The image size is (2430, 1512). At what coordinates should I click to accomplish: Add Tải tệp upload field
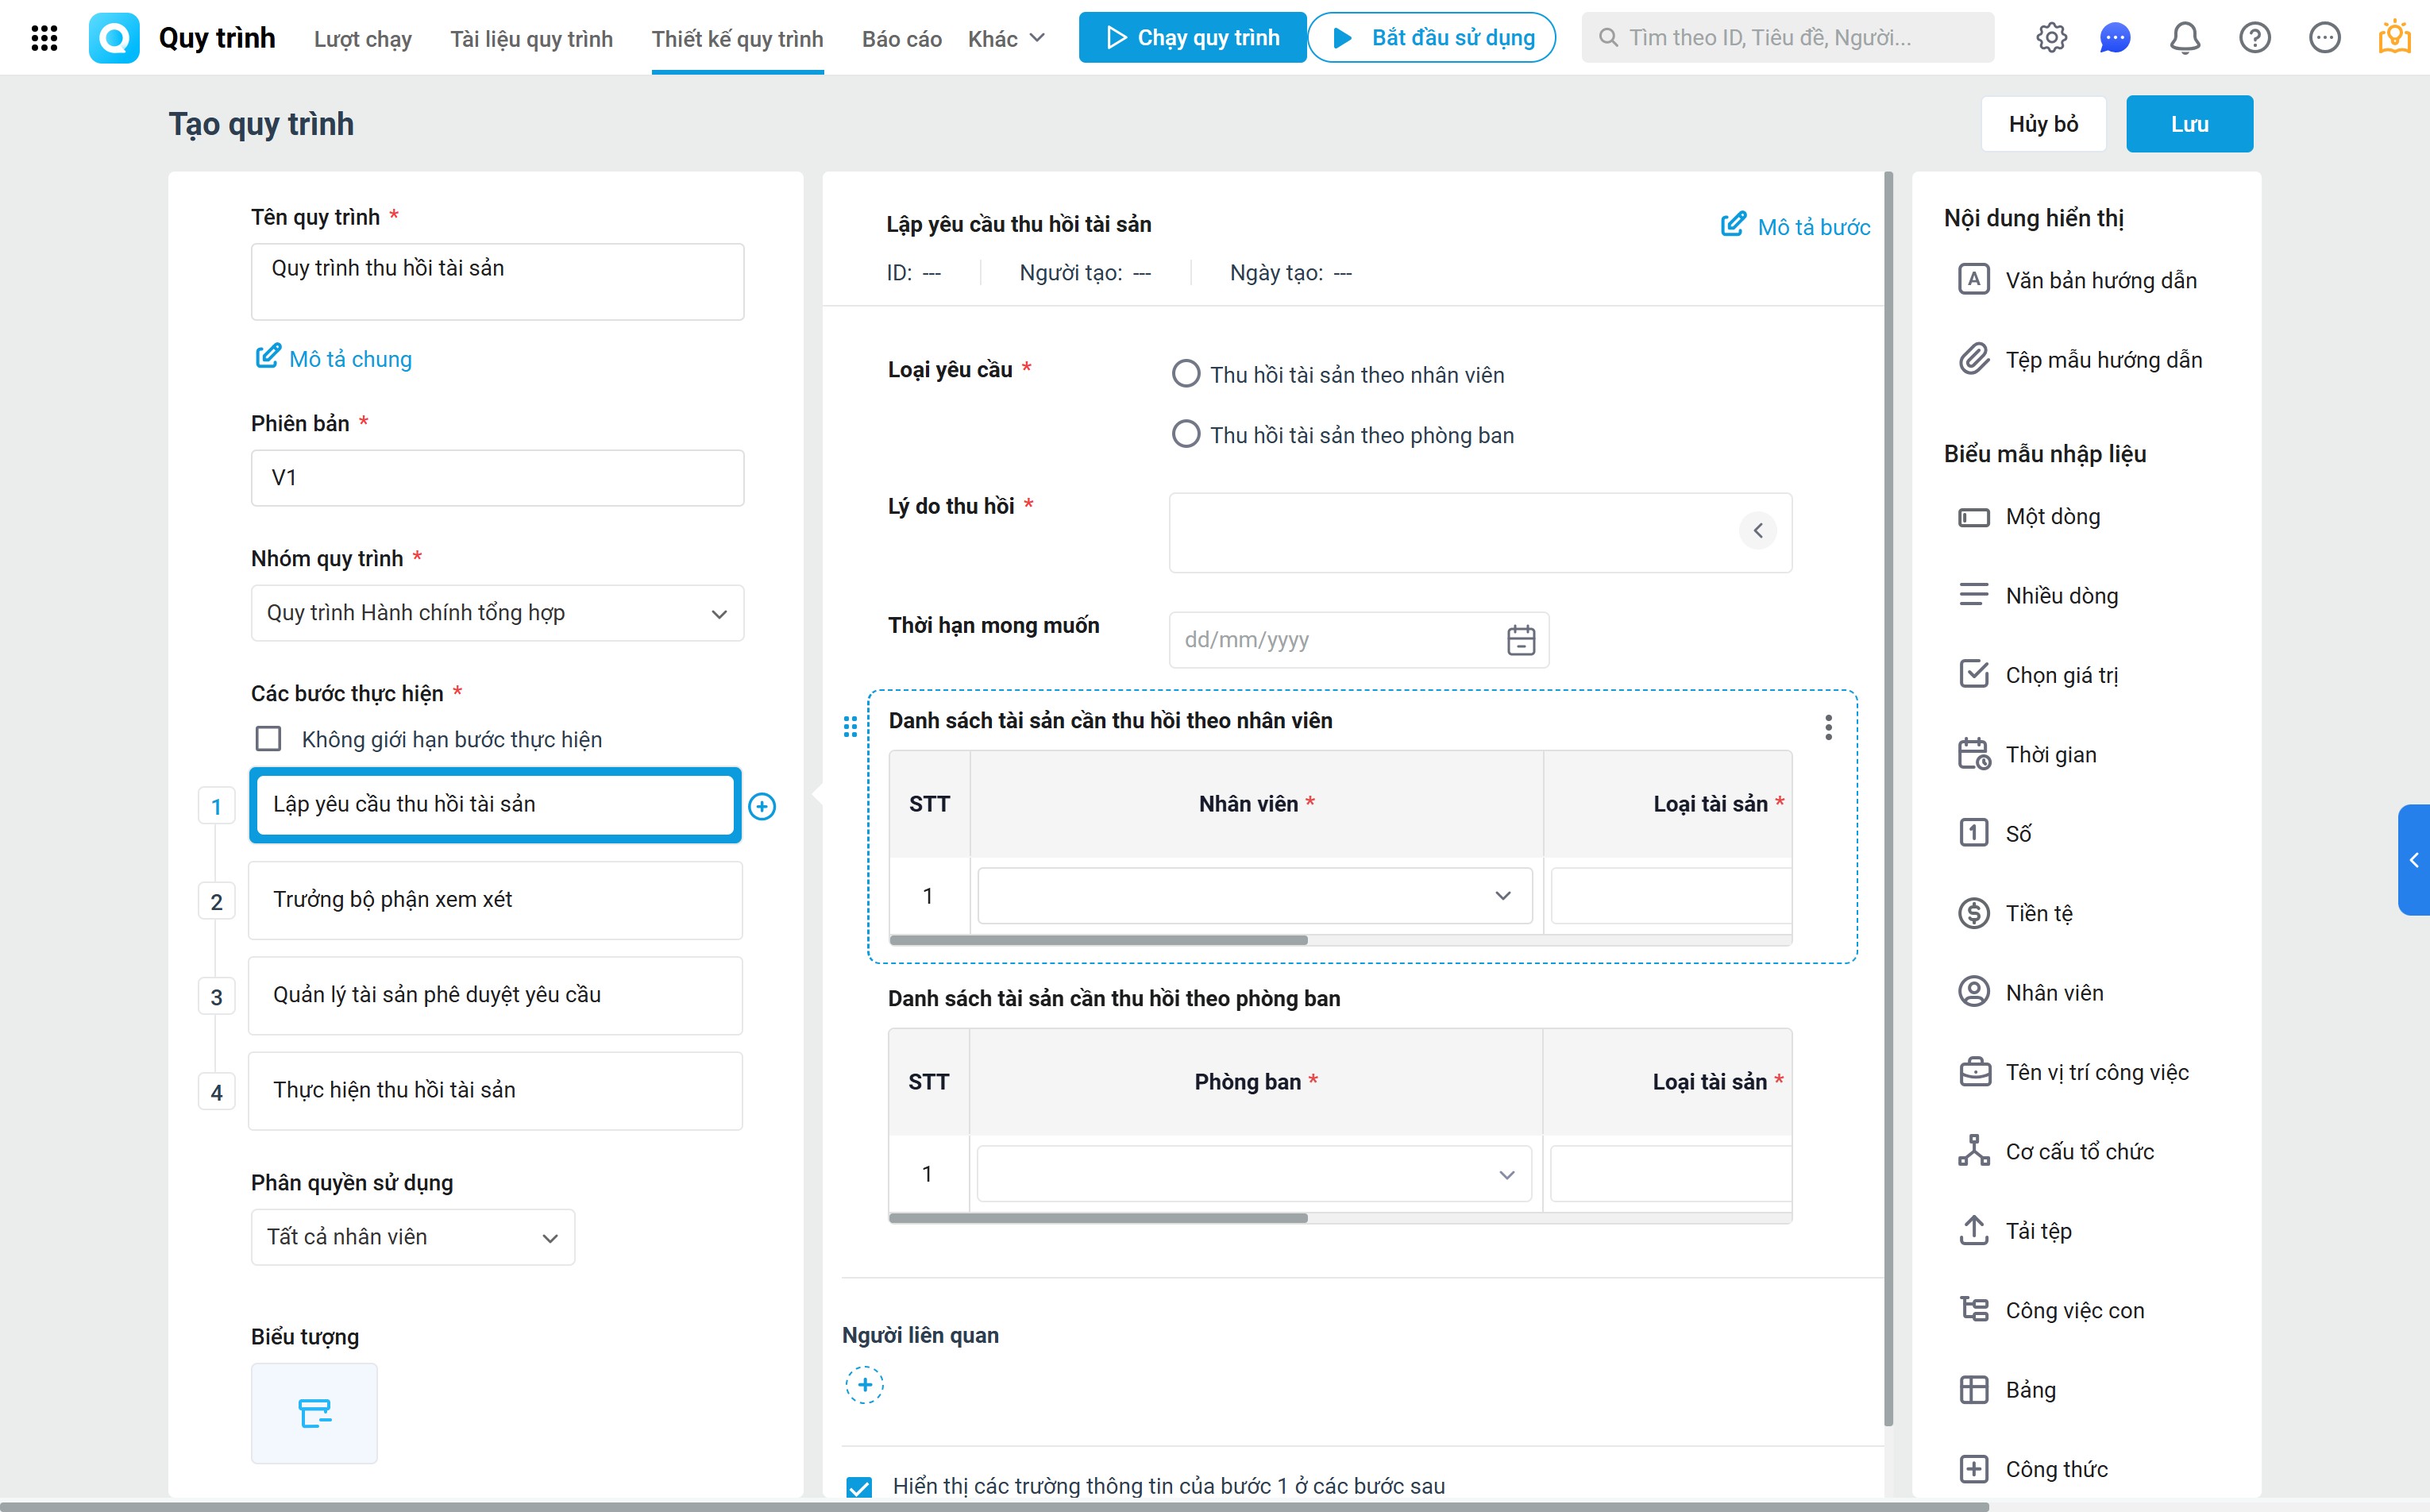[2014, 1231]
